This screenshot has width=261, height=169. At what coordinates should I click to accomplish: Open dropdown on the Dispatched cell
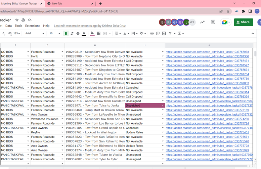(163, 105)
